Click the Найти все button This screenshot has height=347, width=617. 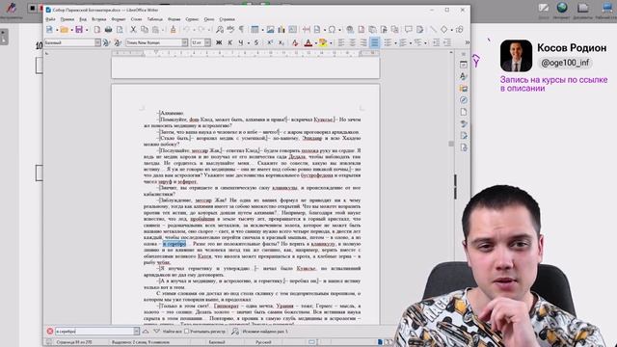click(x=172, y=332)
